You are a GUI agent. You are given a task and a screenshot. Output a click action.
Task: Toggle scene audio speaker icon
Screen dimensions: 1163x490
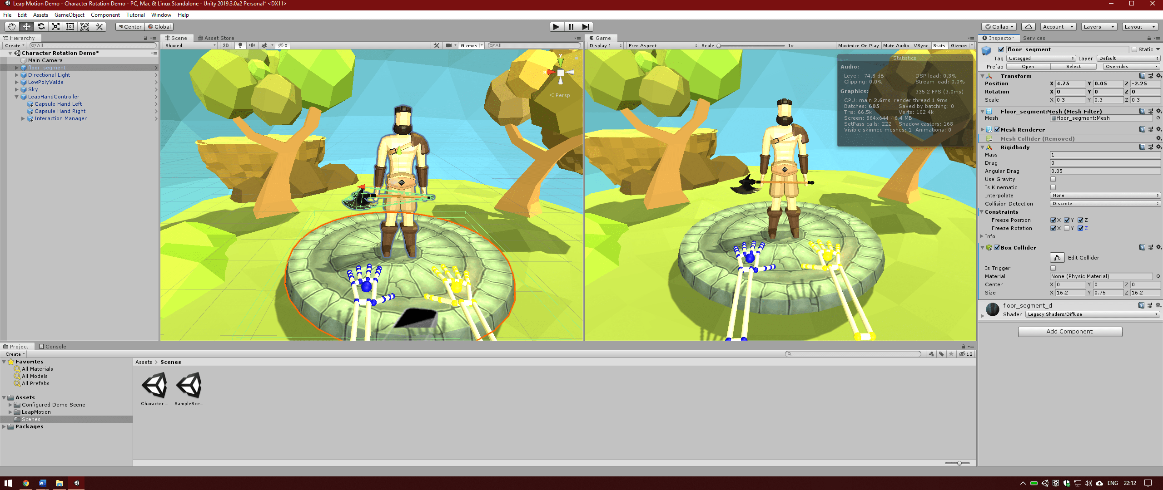(252, 45)
